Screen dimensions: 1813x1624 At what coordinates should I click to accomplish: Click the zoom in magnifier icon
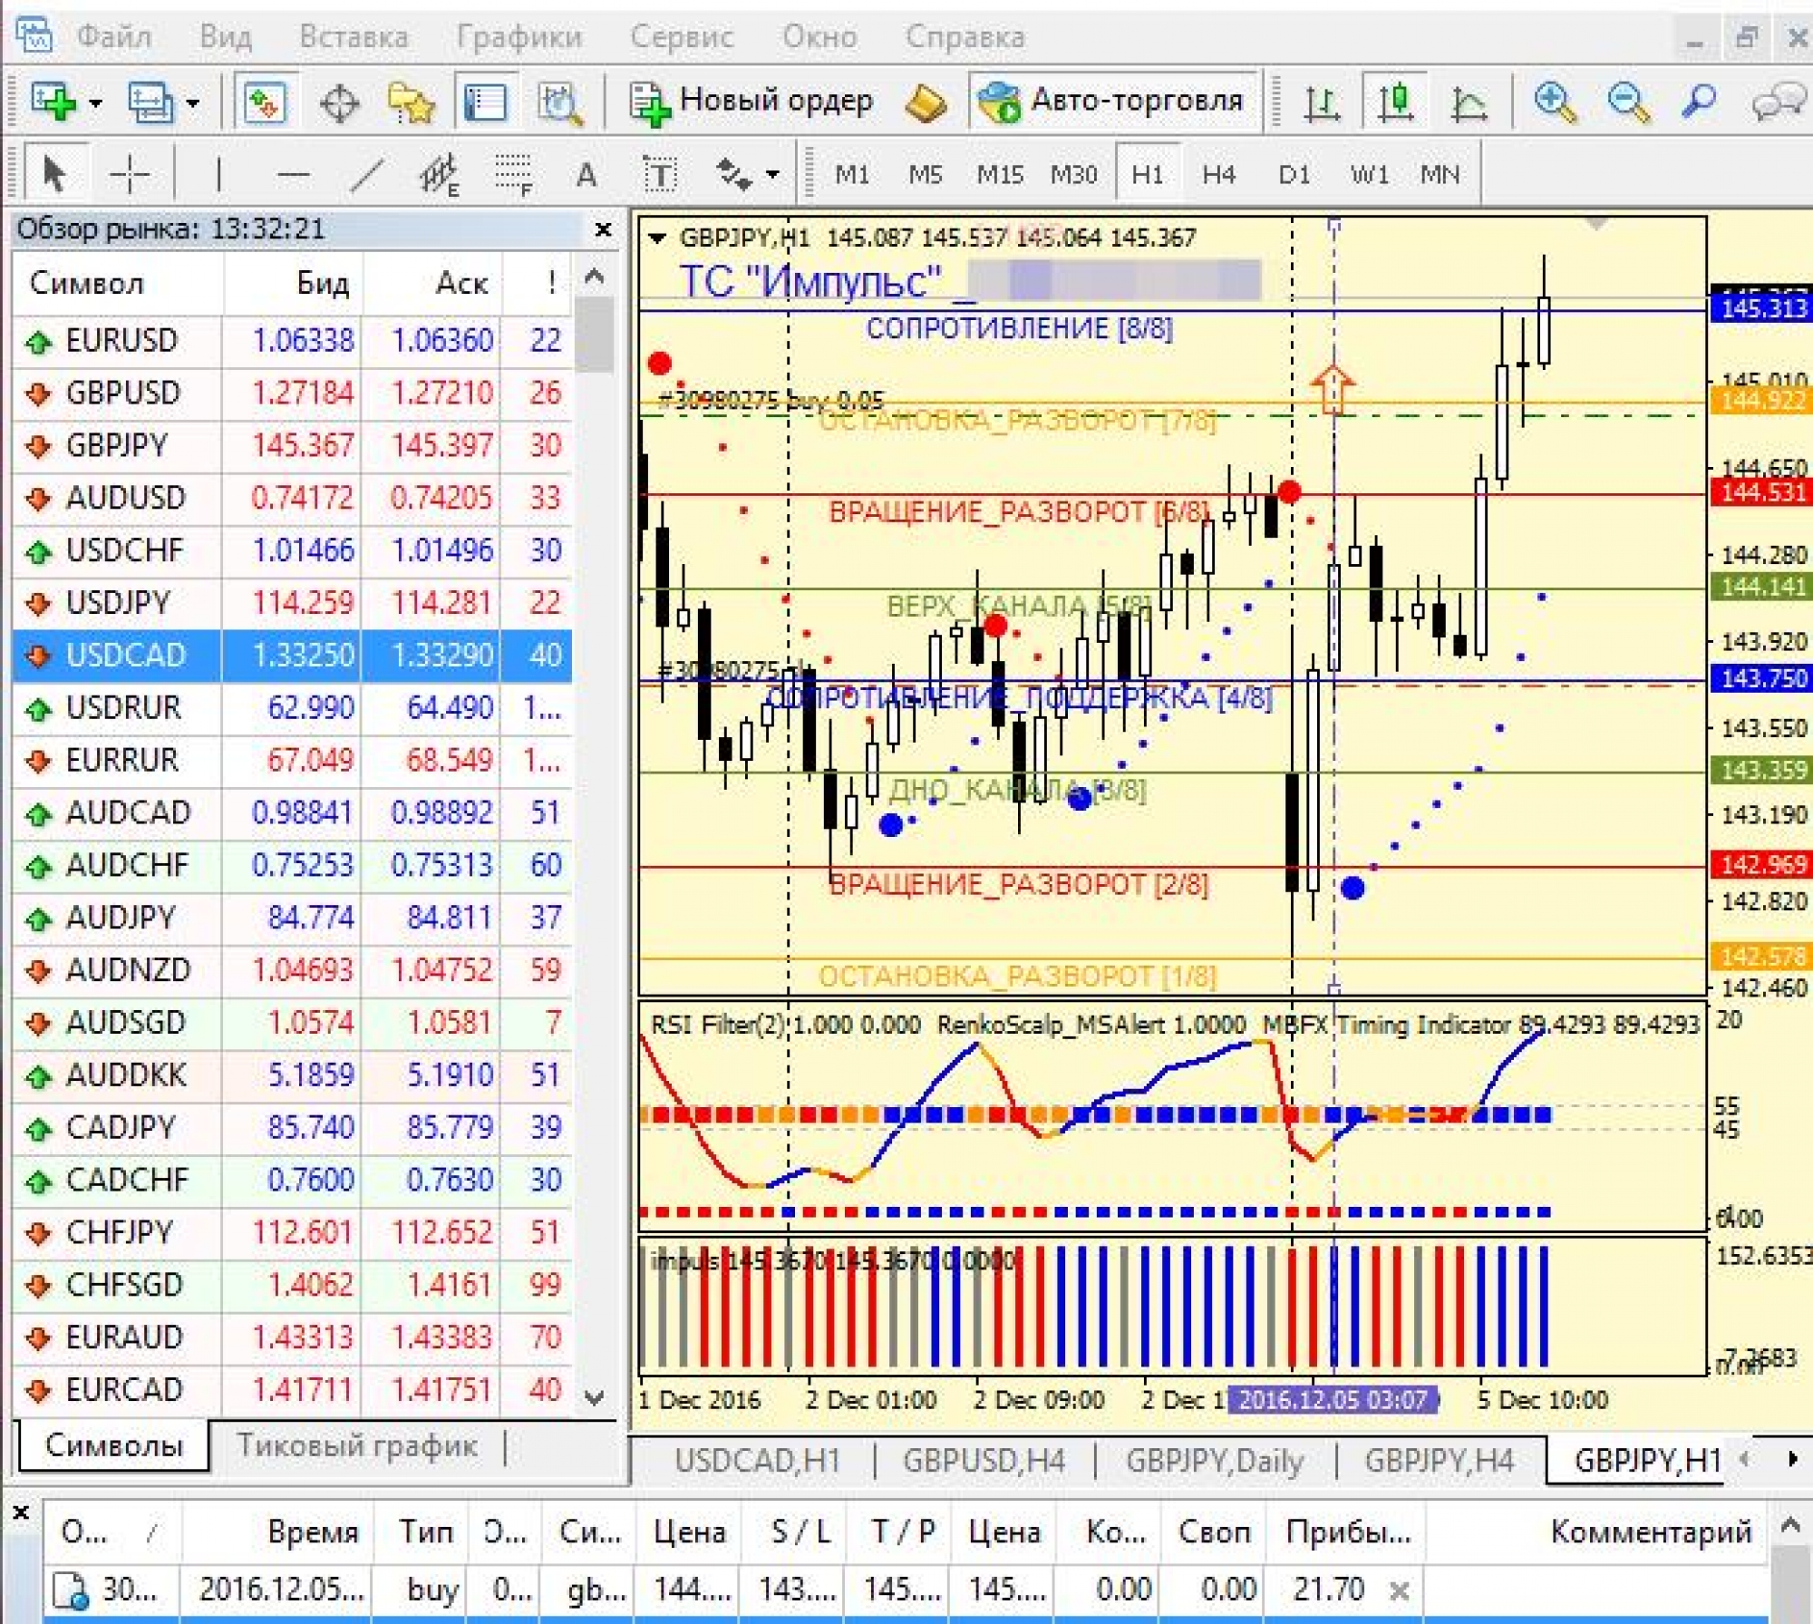[x=1554, y=102]
